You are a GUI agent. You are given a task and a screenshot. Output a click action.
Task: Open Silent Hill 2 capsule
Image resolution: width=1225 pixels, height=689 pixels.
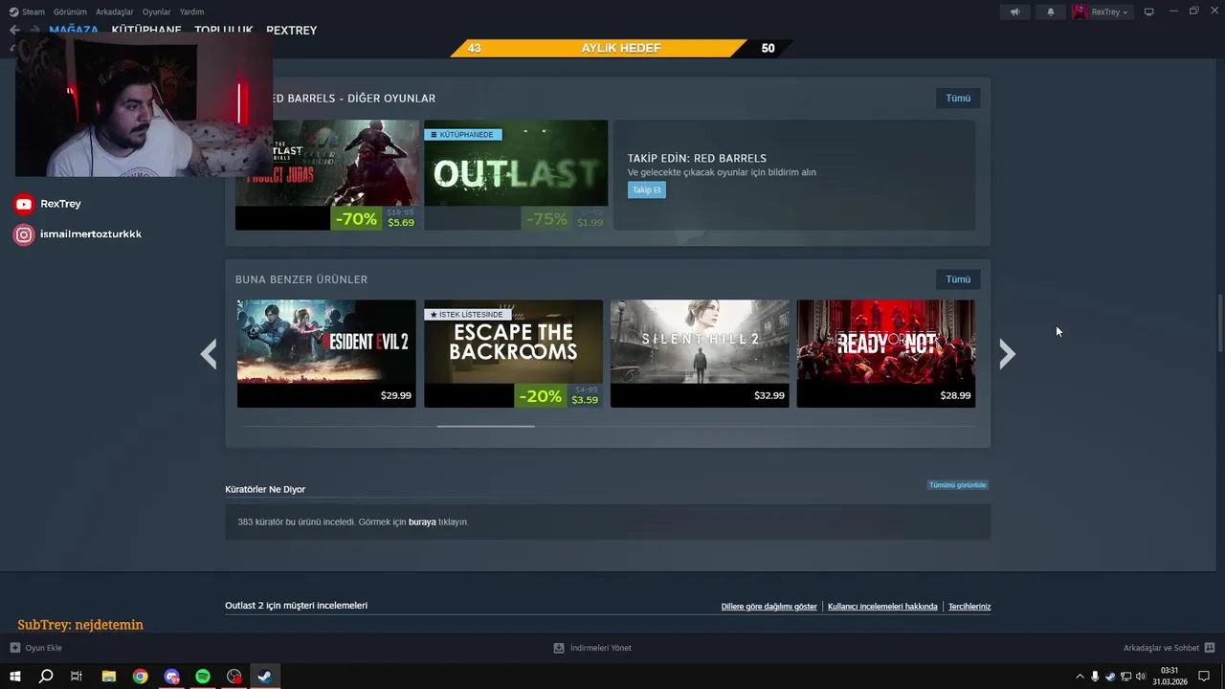[x=700, y=353]
